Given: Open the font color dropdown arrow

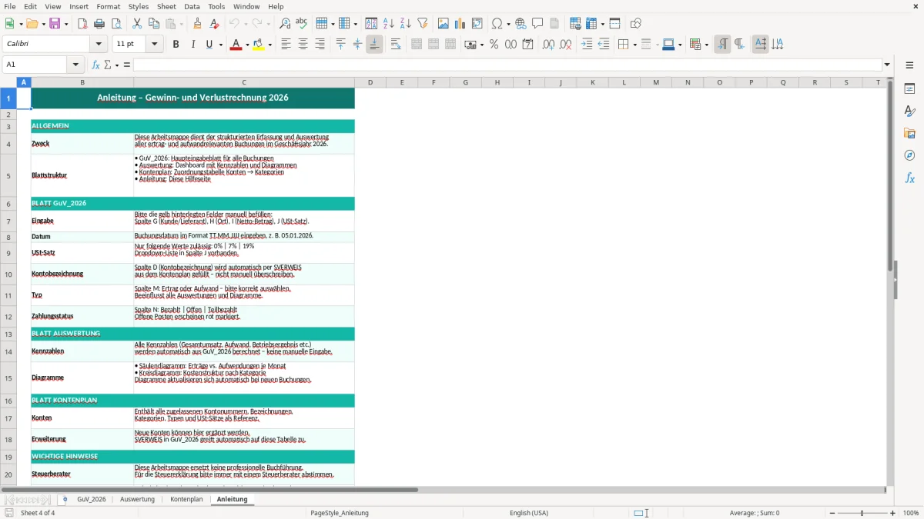Looking at the screenshot, I should point(246,45).
